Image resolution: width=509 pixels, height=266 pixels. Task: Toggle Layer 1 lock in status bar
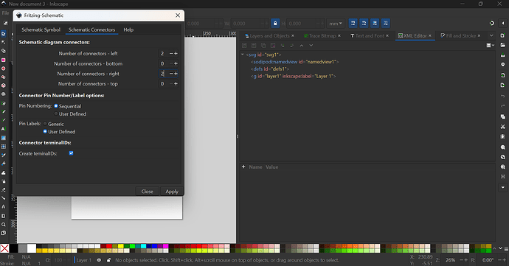click(x=108, y=260)
